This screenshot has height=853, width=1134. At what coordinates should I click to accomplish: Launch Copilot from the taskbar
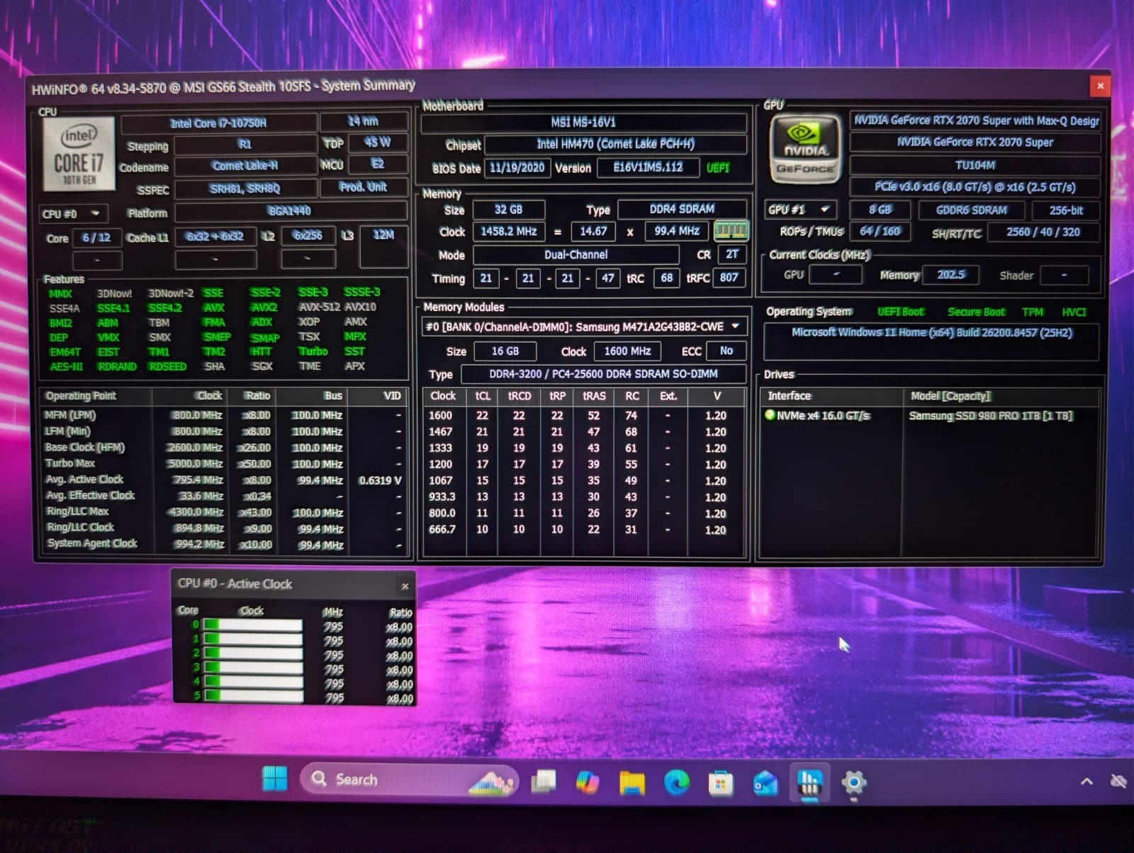coord(588,781)
